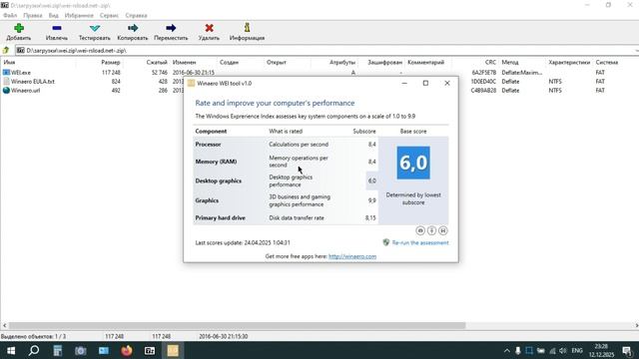639x359 pixels.
Task: Sort by the Система column header
Action: 607,62
